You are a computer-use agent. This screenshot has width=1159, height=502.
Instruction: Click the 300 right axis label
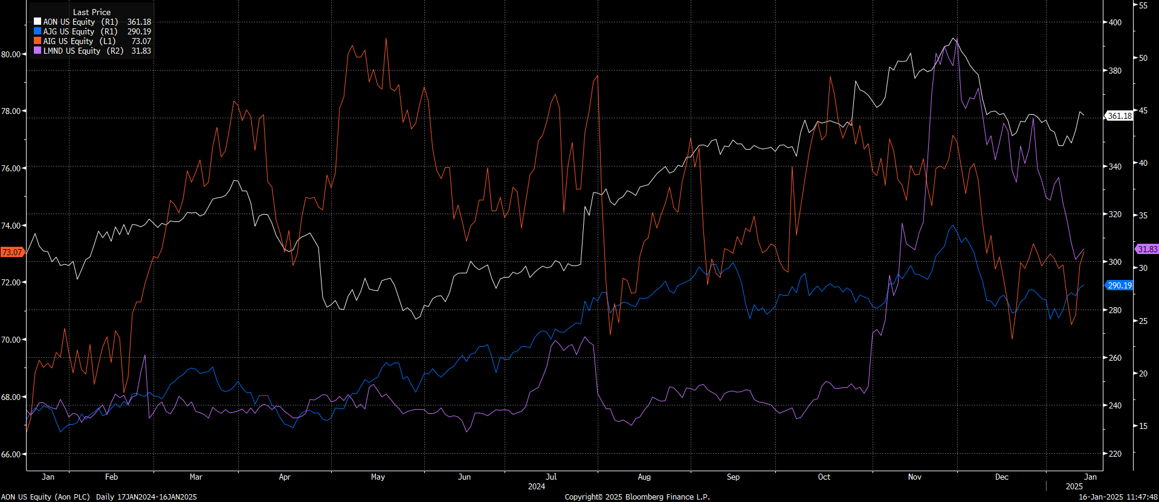click(x=1115, y=262)
